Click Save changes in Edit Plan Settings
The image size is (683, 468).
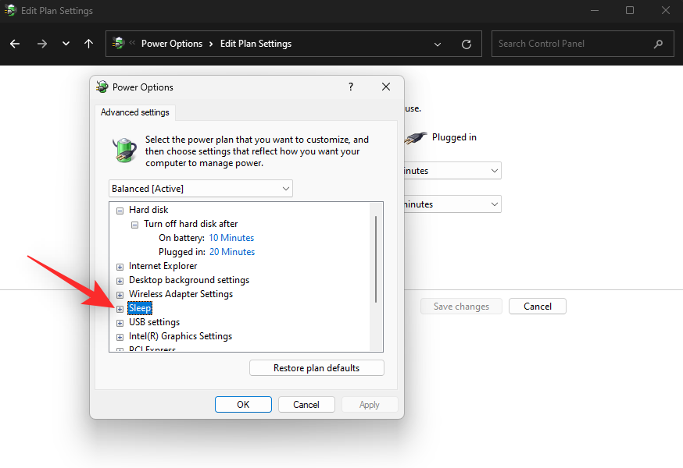pyautogui.click(x=461, y=307)
